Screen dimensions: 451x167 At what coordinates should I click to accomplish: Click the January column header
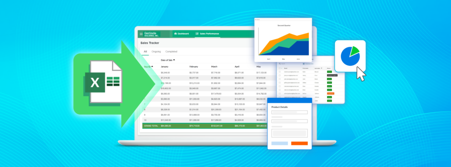coord(165,67)
